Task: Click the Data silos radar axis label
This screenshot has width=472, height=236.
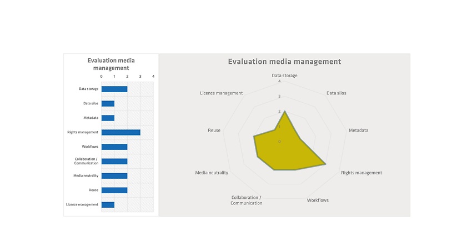Action: 337,93
